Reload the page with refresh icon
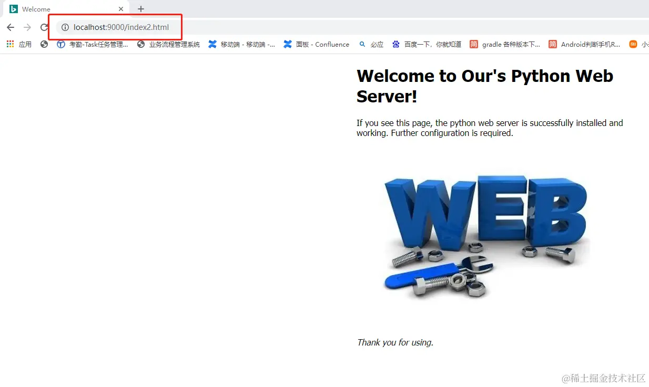Viewport: 649px width, 387px height. [44, 27]
